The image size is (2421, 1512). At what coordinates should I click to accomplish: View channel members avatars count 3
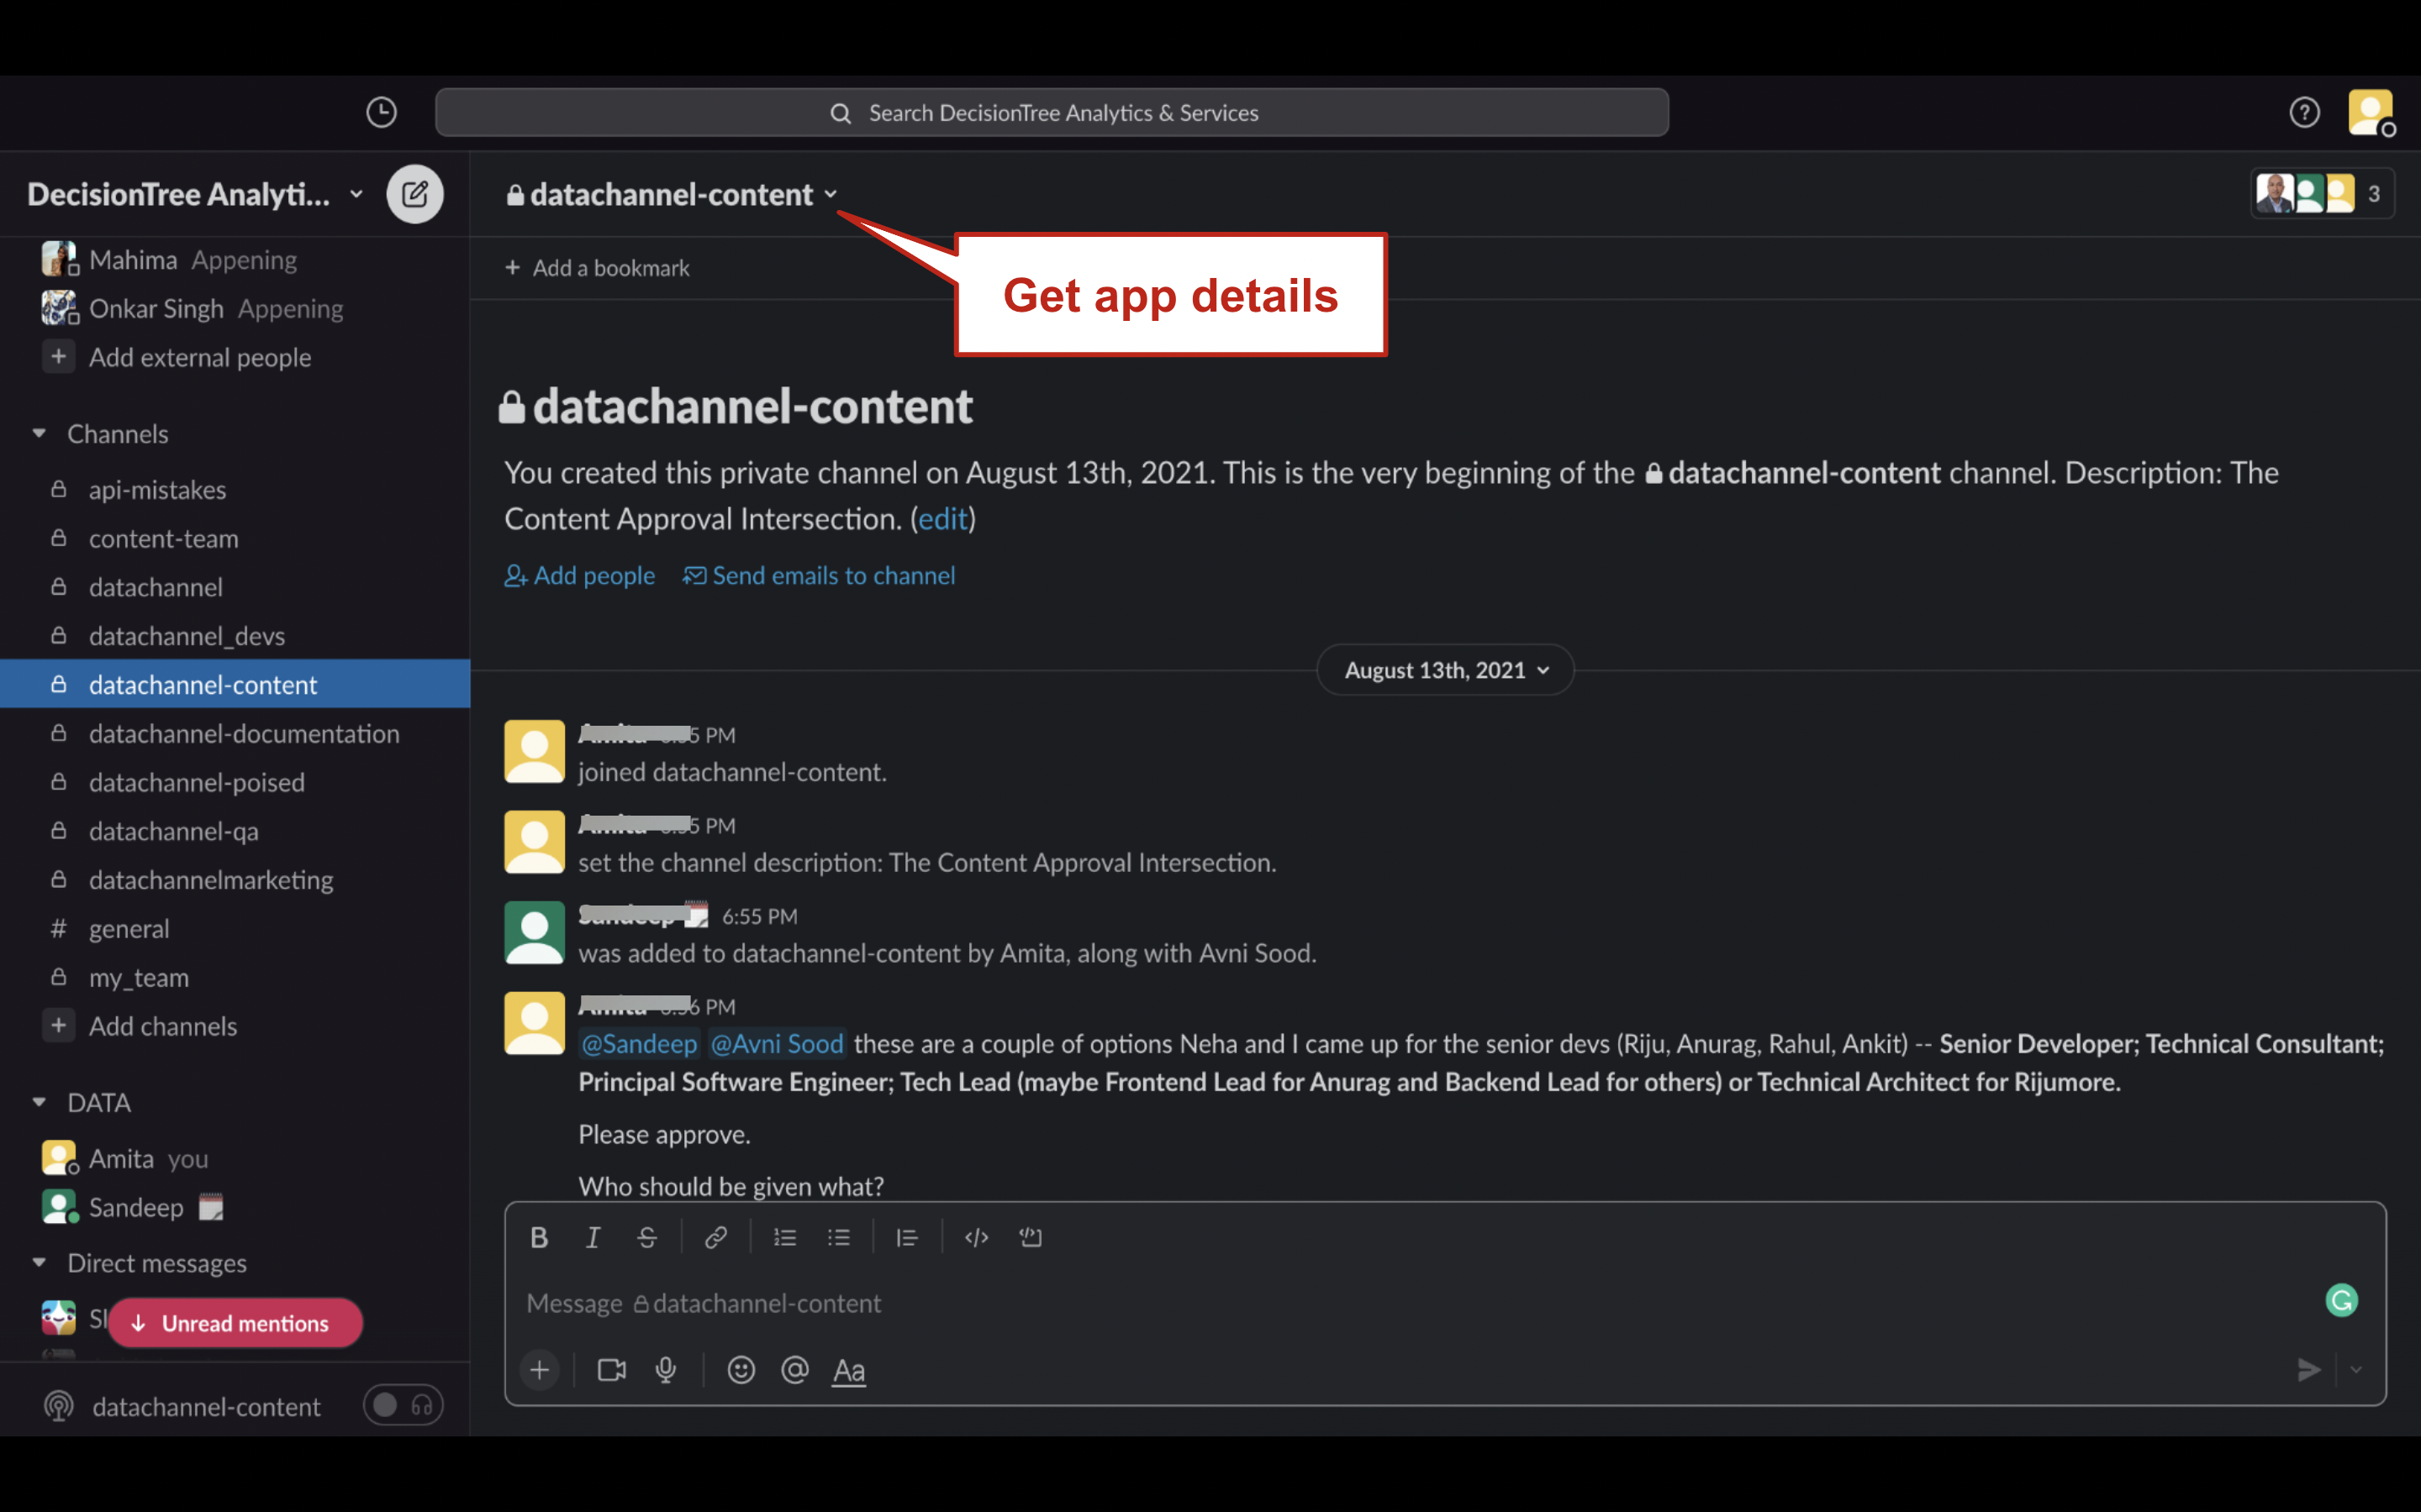(2321, 194)
